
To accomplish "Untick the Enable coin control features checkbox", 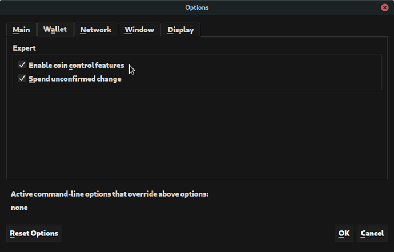I will tap(22, 66).
